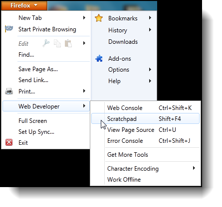222x207 pixels.
Task: Click the red Exit X icon
Action: point(9,142)
